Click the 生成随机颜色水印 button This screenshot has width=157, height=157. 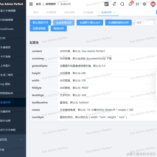(118, 23)
